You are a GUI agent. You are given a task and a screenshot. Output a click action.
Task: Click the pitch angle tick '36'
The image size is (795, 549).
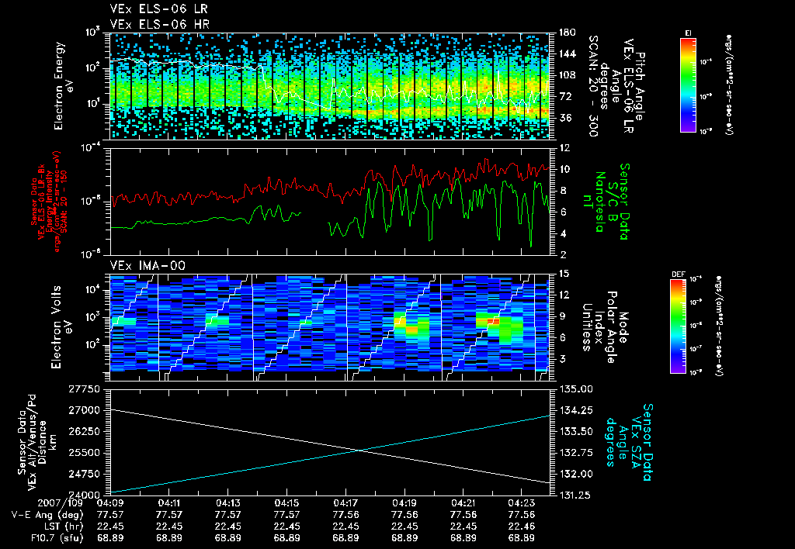coord(564,118)
